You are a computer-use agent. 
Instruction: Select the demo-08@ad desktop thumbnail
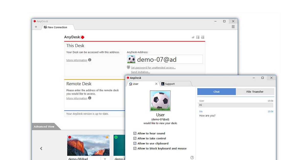[x=88, y=144]
